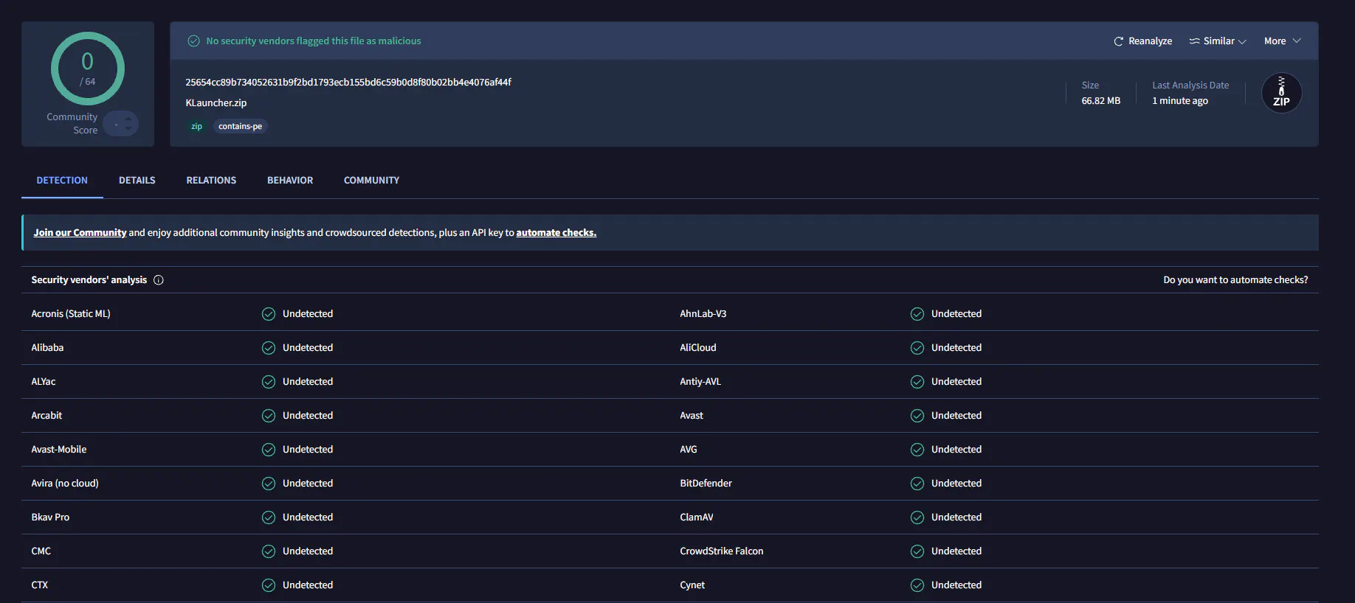
Task: Click 'Undetected' in the Cynet row
Action: [x=956, y=585]
